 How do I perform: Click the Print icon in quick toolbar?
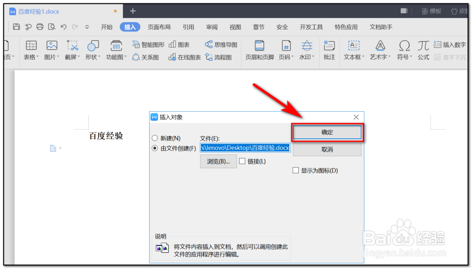point(40,27)
